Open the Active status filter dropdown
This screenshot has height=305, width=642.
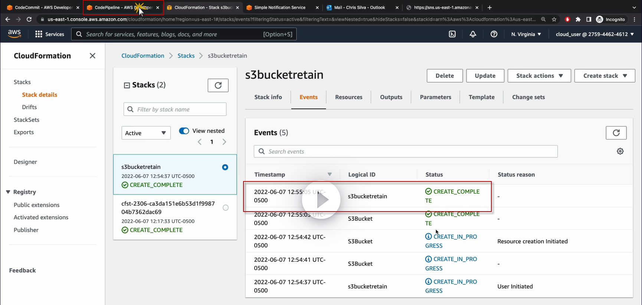(x=146, y=133)
